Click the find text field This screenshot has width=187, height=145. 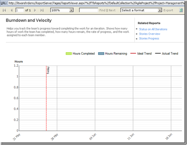click(x=88, y=10)
